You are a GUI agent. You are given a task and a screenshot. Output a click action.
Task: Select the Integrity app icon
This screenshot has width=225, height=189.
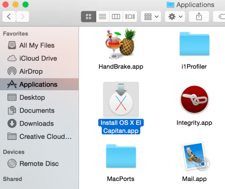click(x=194, y=100)
